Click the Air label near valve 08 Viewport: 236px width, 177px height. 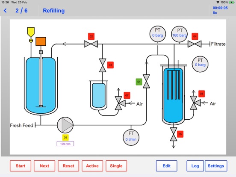click(212, 103)
